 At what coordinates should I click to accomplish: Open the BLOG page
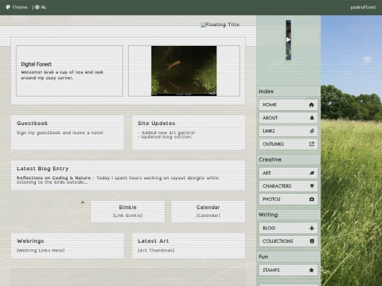click(288, 228)
